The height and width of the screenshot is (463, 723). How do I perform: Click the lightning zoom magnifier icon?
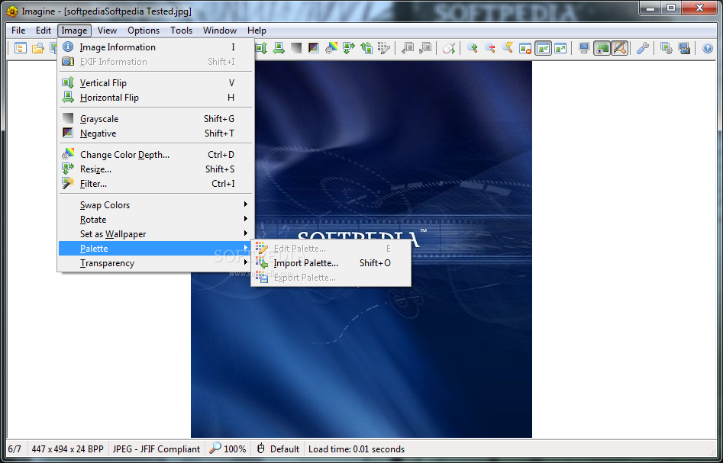click(507, 48)
